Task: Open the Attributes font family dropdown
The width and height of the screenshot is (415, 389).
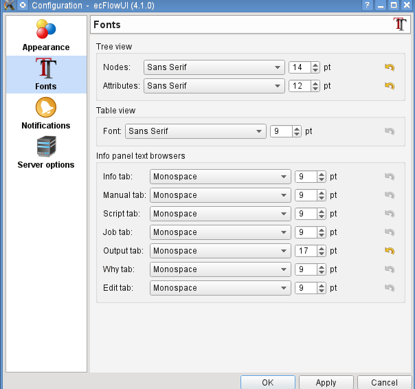Action: [x=214, y=86]
